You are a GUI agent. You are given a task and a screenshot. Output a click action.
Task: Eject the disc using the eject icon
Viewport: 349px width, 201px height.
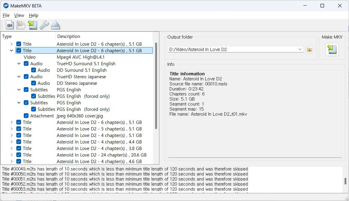tap(55, 25)
